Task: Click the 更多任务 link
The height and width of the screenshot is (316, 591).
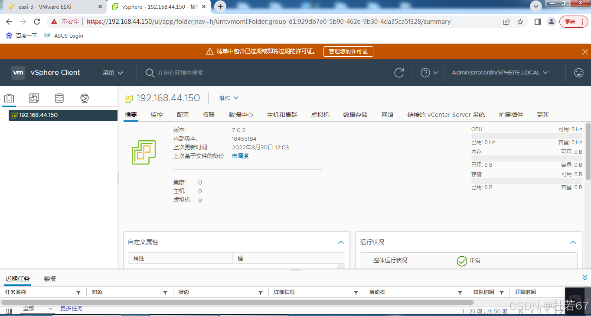Action: tap(72, 308)
